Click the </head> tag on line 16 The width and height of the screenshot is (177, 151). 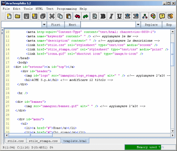tap(23, 58)
